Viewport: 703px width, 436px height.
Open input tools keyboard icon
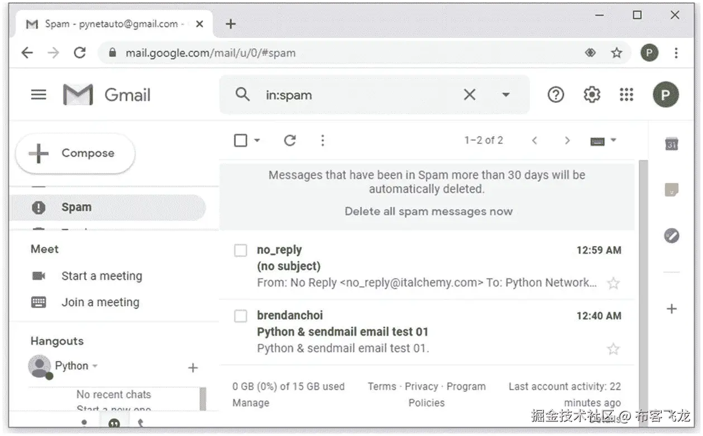point(597,141)
